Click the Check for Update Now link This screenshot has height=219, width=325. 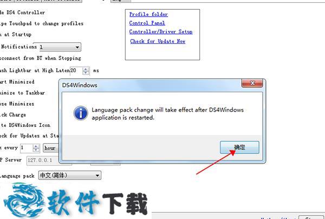(x=158, y=41)
